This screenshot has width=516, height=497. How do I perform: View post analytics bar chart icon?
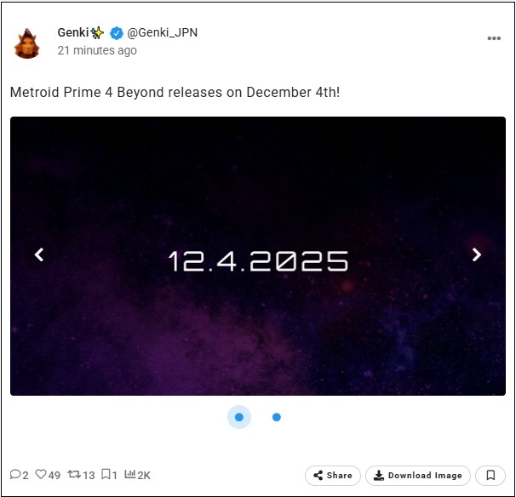[130, 474]
